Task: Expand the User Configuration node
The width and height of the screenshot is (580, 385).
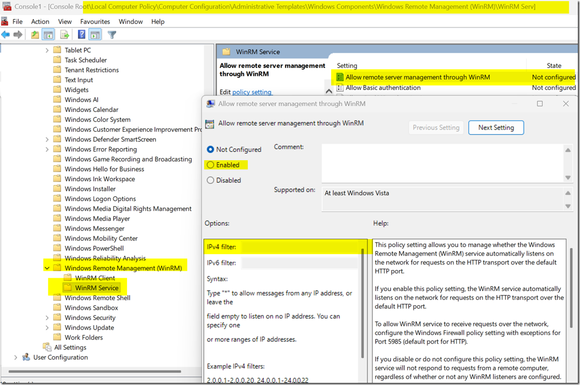Action: [16, 357]
